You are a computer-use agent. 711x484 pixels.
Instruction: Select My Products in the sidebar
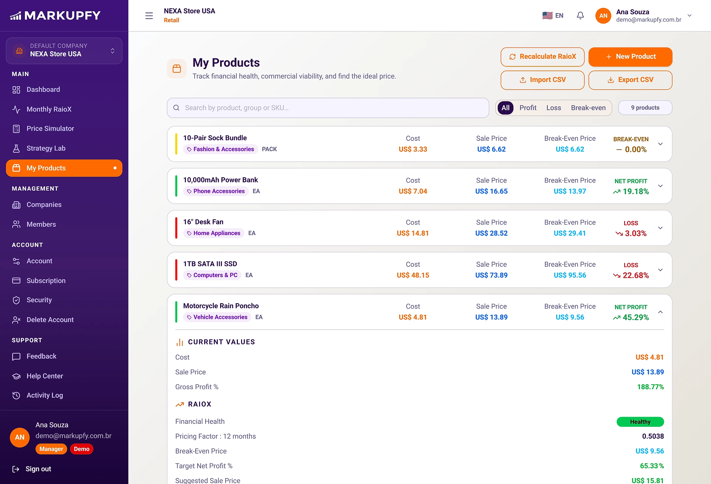click(x=64, y=168)
